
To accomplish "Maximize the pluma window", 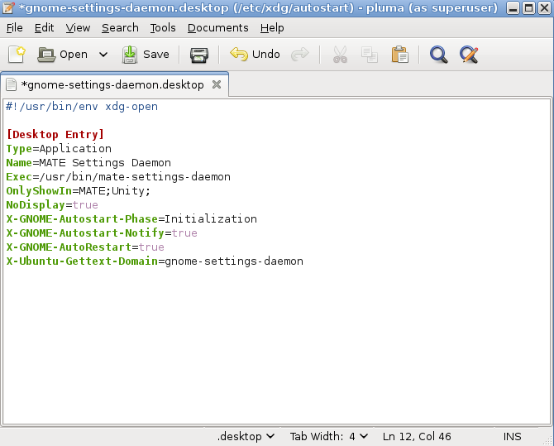I will [x=528, y=7].
